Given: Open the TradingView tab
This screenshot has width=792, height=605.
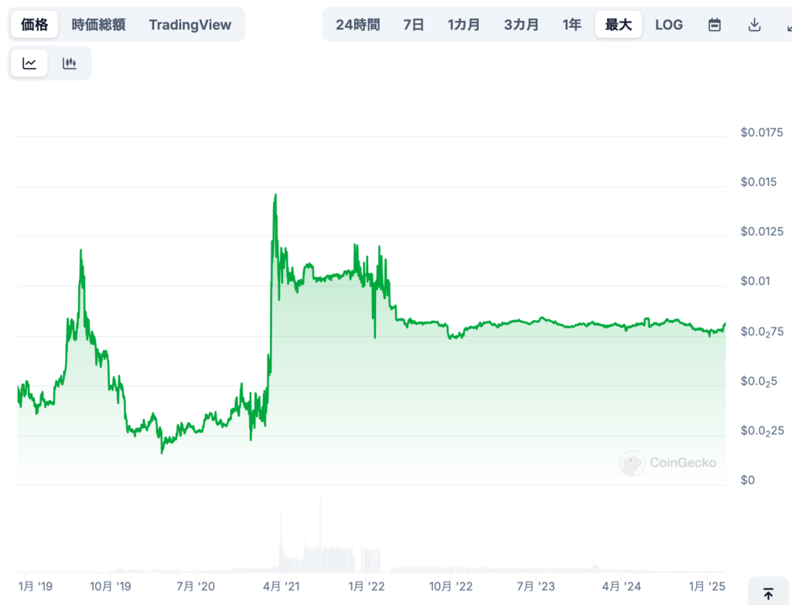Looking at the screenshot, I should 189,25.
